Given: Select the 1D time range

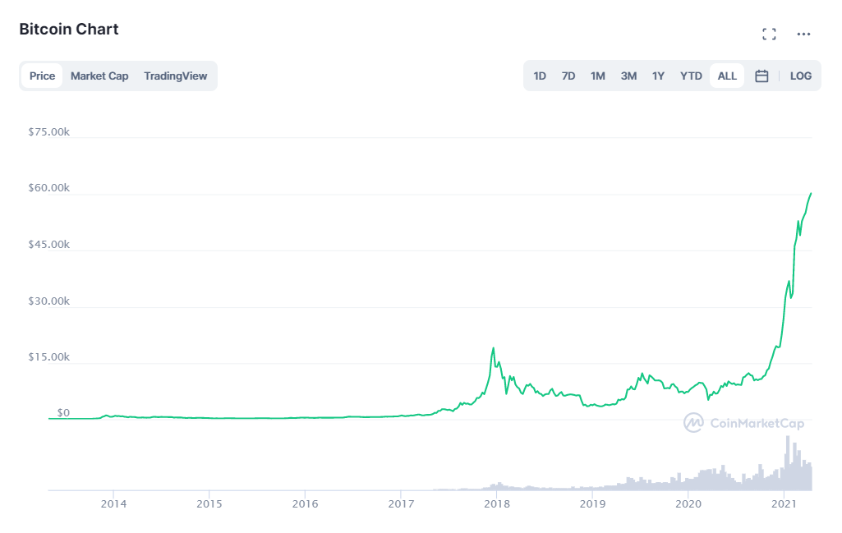Looking at the screenshot, I should (x=540, y=76).
